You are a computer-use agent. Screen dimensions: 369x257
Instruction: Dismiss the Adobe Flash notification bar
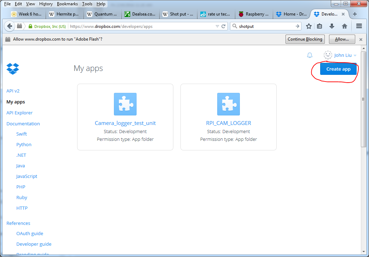click(x=361, y=40)
